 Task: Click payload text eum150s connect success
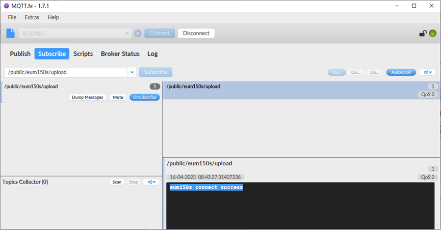tap(206, 187)
